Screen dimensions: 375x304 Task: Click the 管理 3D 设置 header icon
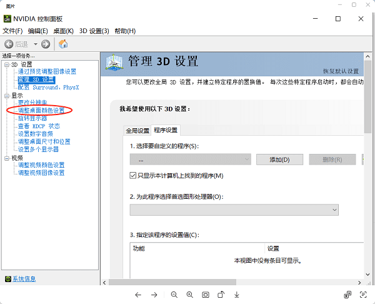click(x=114, y=62)
